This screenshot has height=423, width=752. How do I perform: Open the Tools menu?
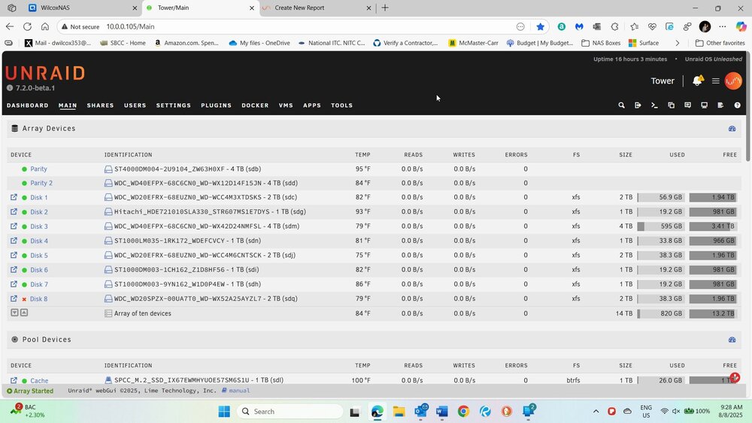[x=342, y=105]
